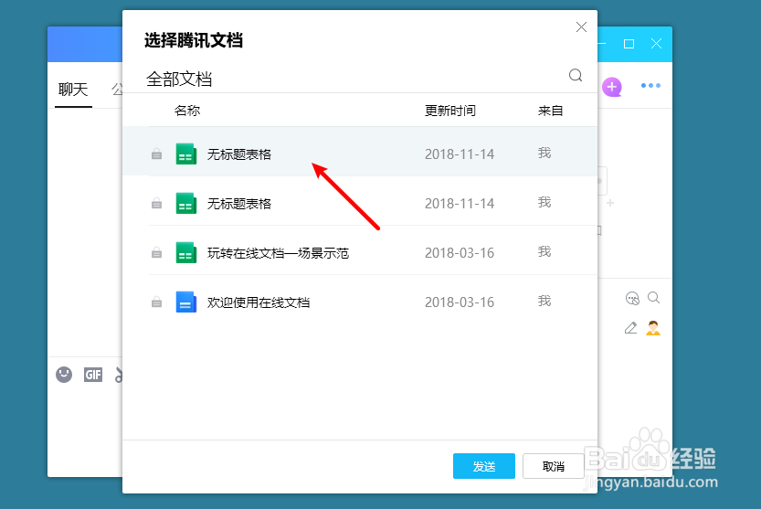Viewport: 761px width, 509px height.
Task: Click the 来自 column header
Action: click(x=550, y=111)
